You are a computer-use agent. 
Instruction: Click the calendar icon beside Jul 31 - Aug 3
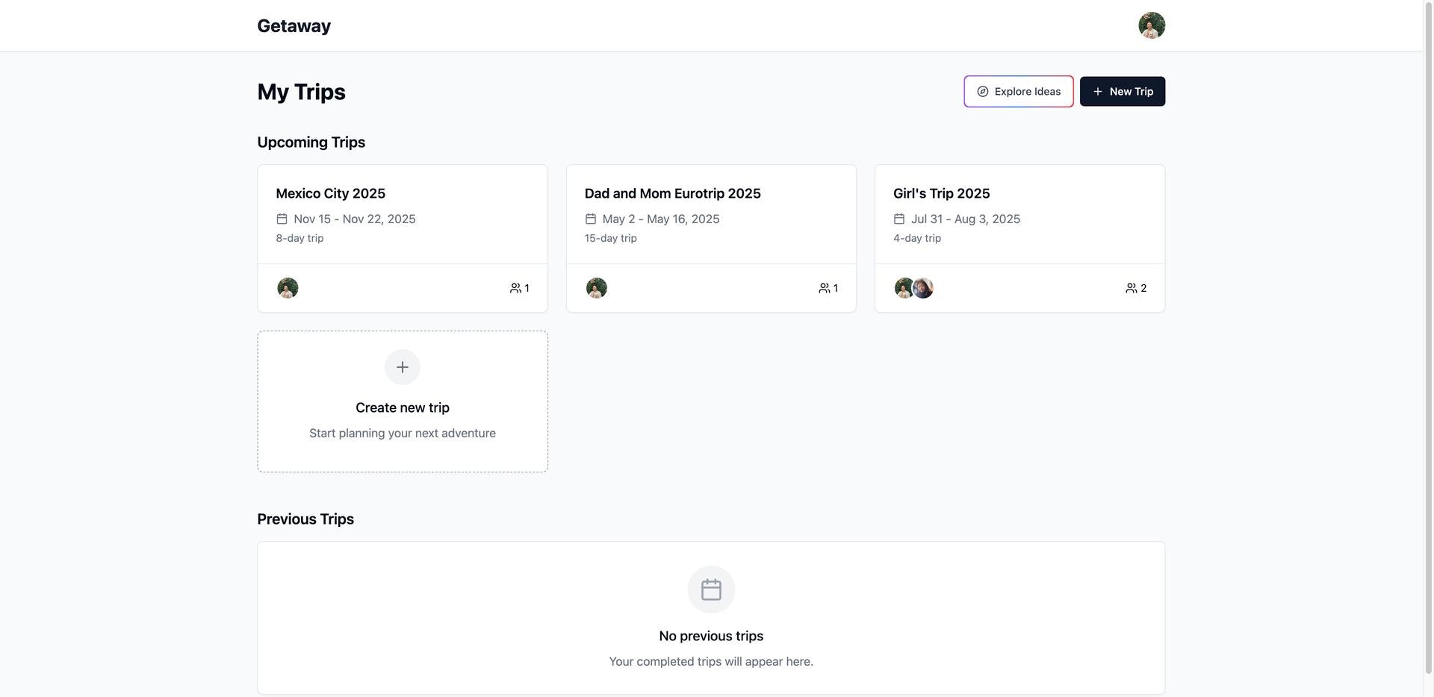[x=898, y=219]
